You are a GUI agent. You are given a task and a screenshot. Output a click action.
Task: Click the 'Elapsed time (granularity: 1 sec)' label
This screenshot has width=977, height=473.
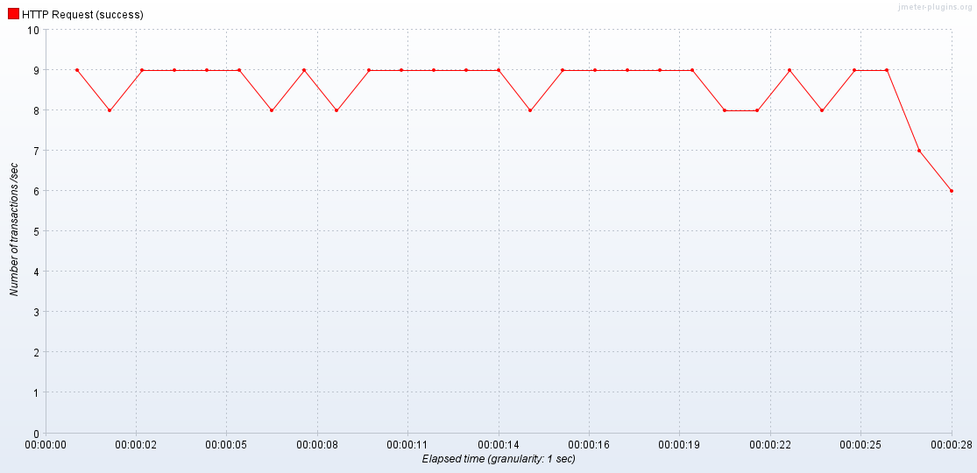pos(499,459)
